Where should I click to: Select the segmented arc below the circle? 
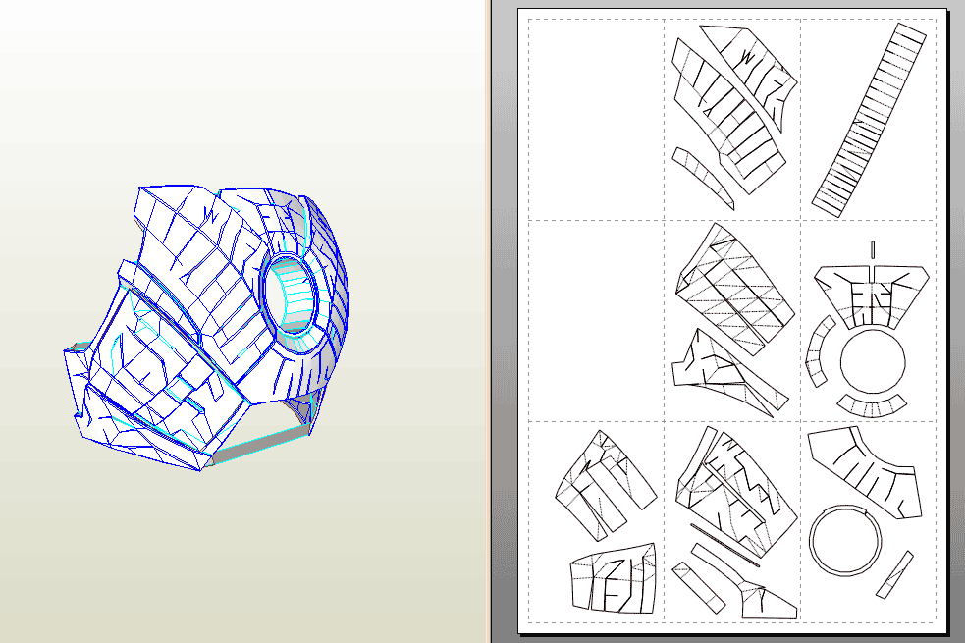click(x=872, y=406)
